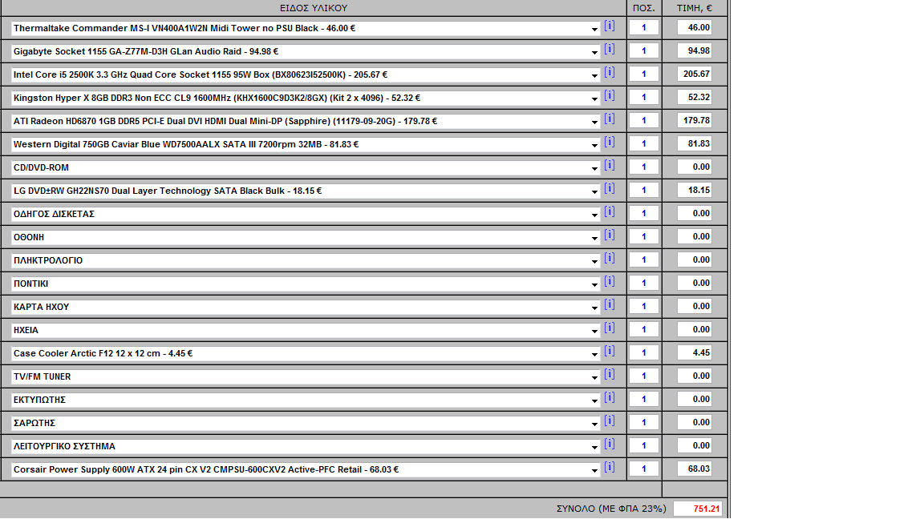Click quantity field for Case Cooler Arctic row
924x519 pixels.
tap(643, 353)
